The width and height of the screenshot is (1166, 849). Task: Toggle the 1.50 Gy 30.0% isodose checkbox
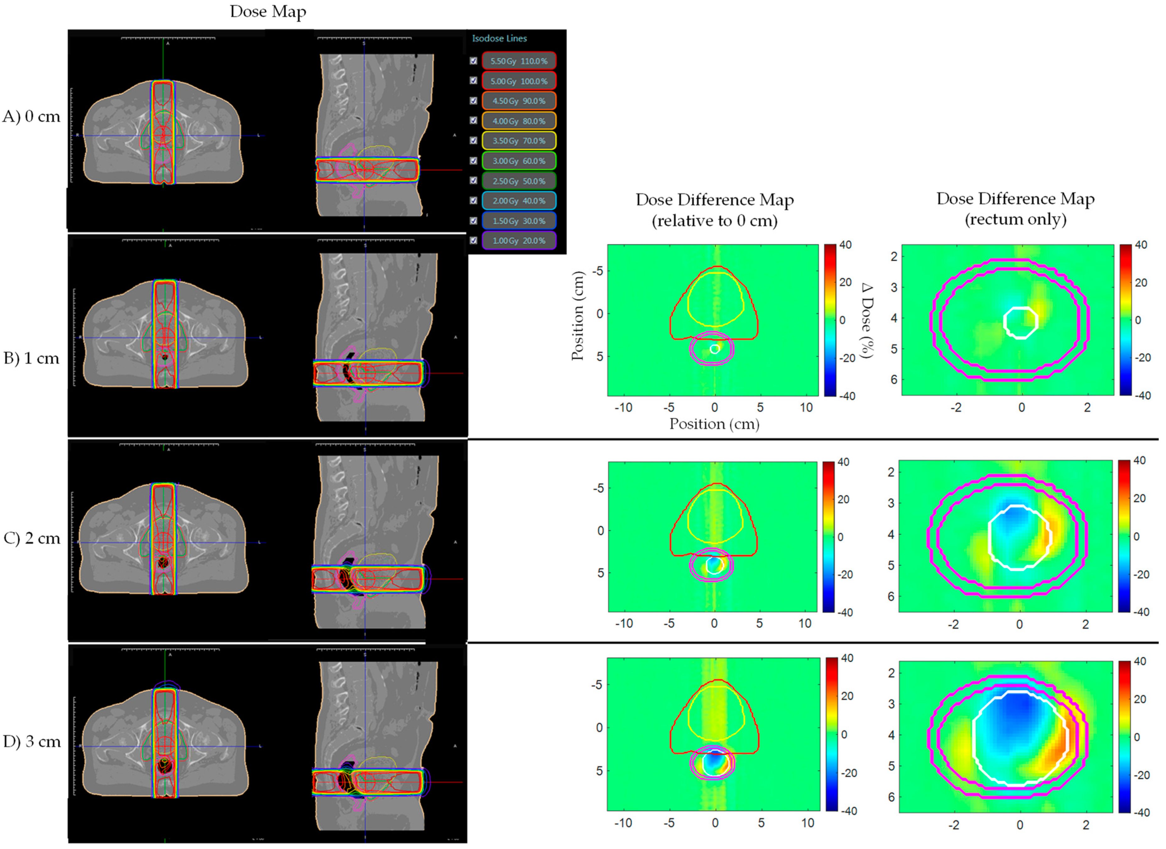pyautogui.click(x=473, y=220)
